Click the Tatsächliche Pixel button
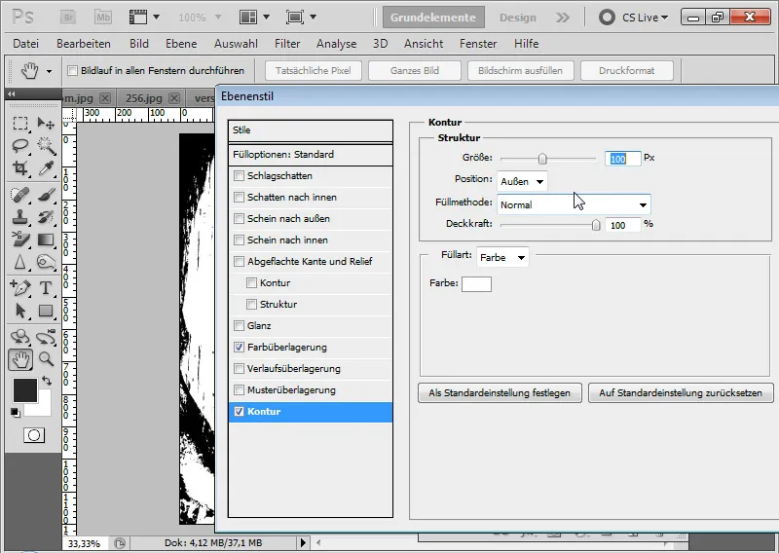Screen dimensions: 779x553 (313, 70)
